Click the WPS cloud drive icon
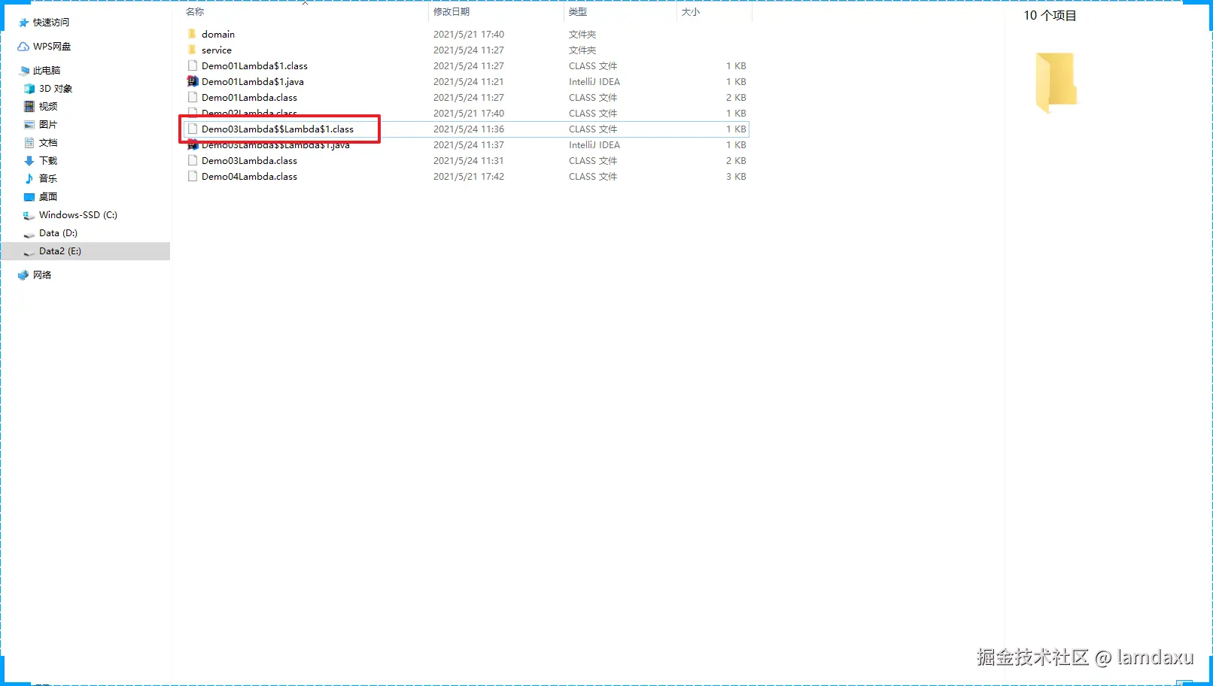The height and width of the screenshot is (686, 1213). click(x=23, y=47)
